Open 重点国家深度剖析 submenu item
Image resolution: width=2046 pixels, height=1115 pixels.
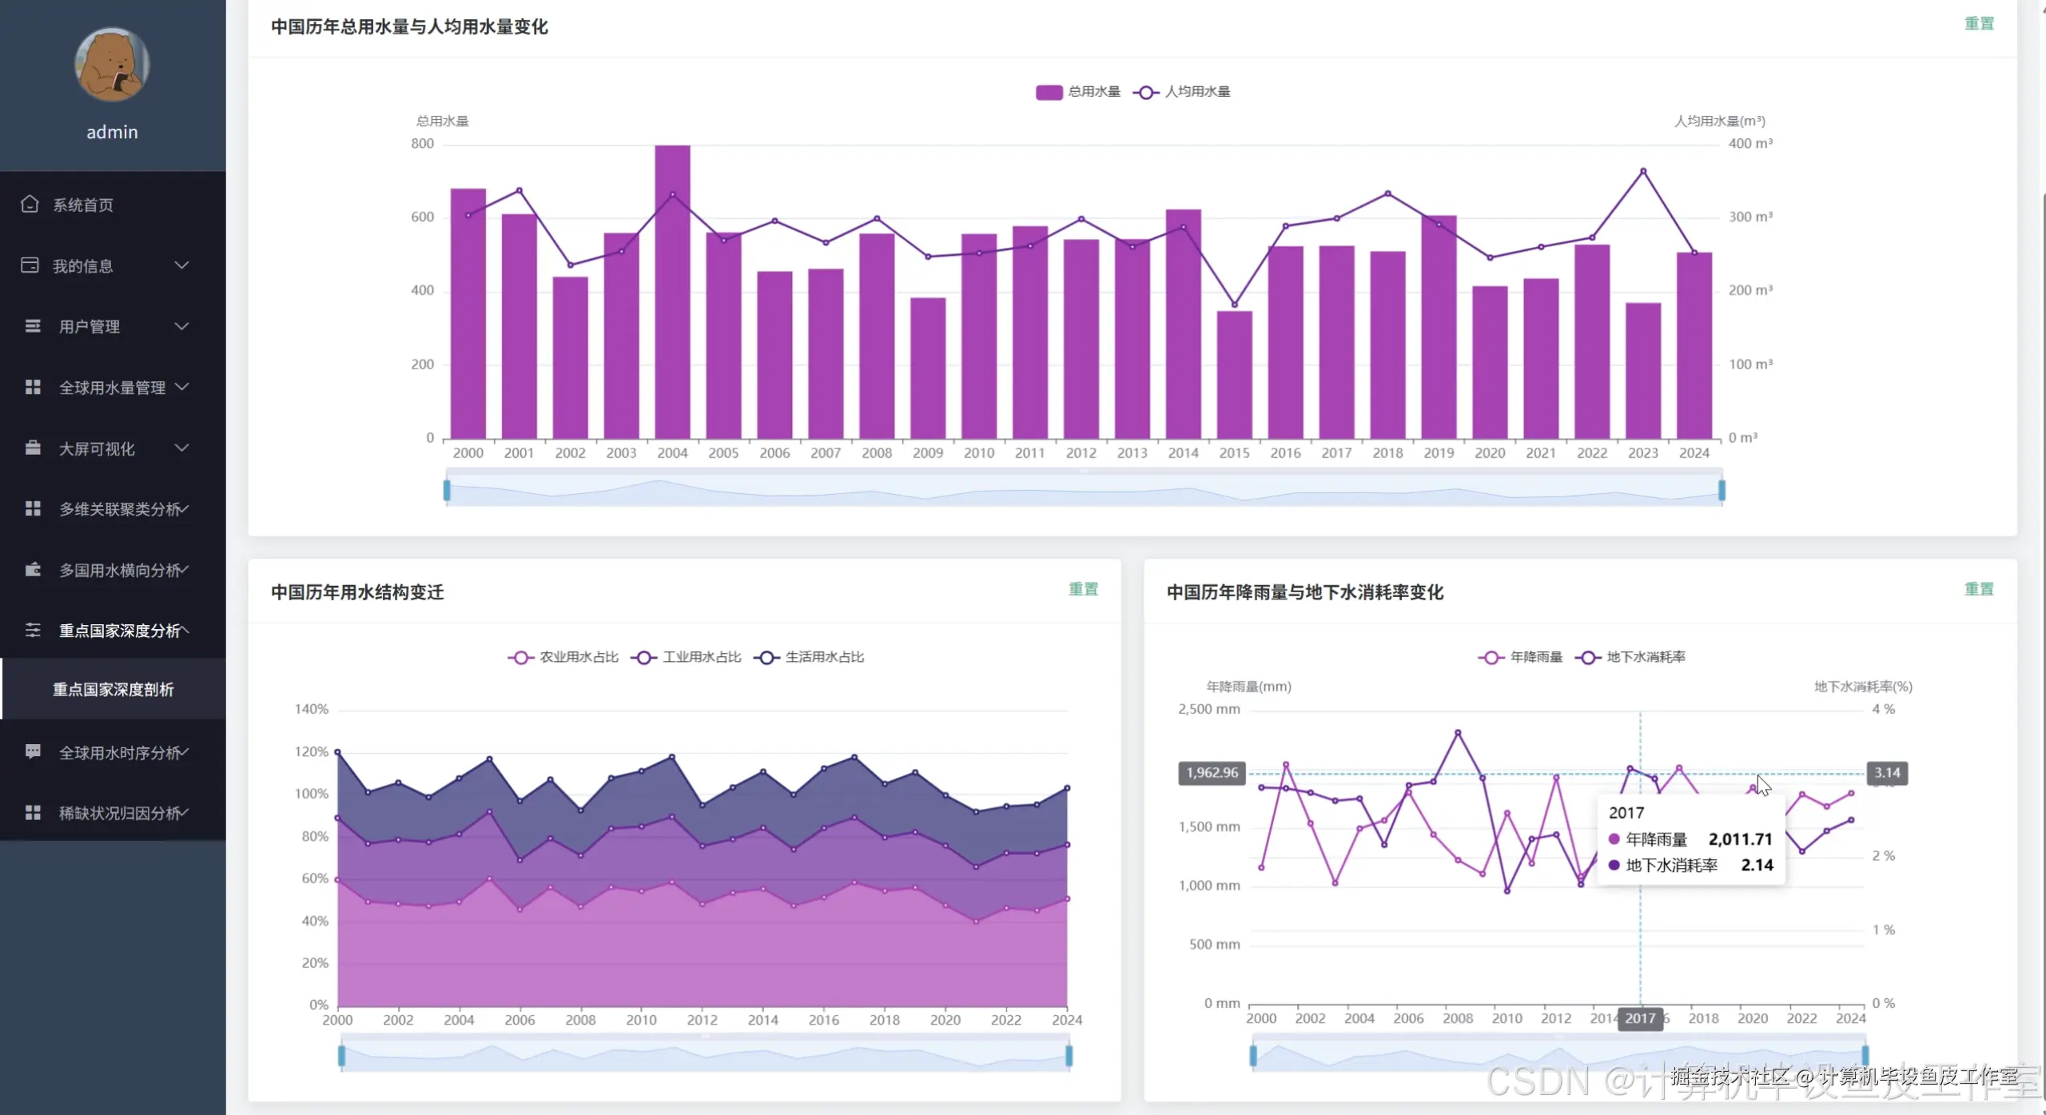click(x=113, y=689)
